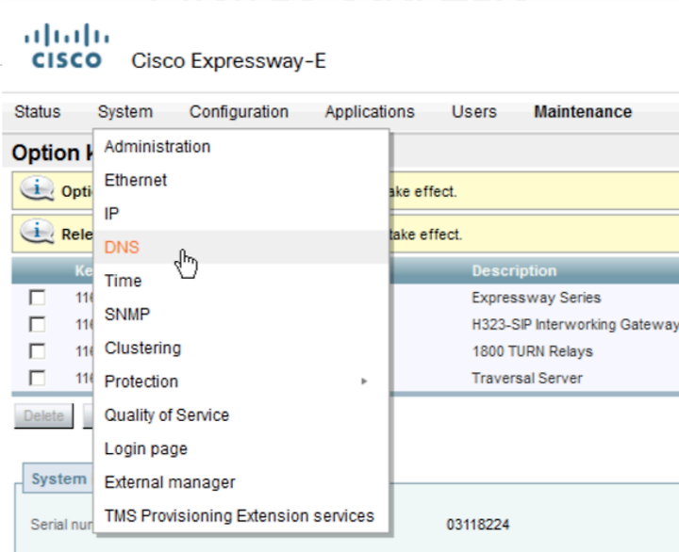Click the serial number value 03118224
This screenshot has height=552, width=679.
[477, 525]
